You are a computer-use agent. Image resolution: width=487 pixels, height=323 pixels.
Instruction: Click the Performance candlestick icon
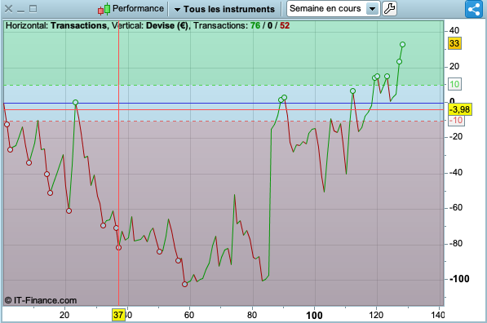(x=104, y=9)
